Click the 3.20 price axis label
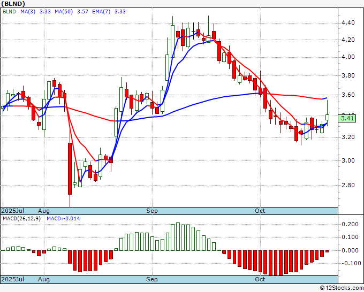364x292 pixels. 348,137
